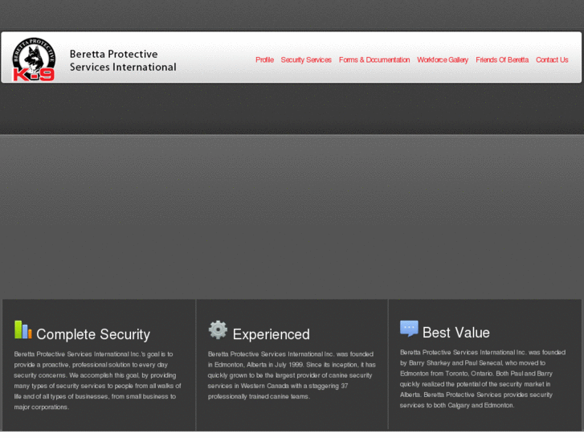Click the Beretta K-9 dog logo
This screenshot has width=584, height=438.
pos(34,59)
